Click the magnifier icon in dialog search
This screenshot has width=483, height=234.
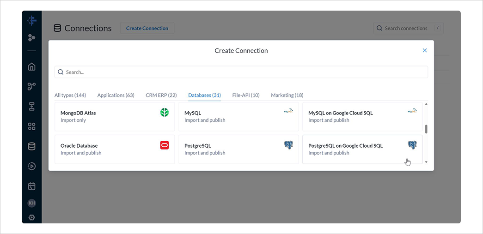(x=61, y=72)
